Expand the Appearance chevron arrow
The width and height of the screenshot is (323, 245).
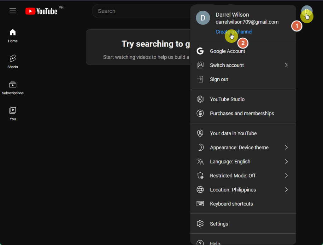coord(286,148)
